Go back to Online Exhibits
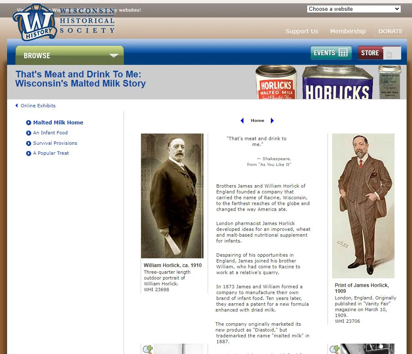412x354 pixels. (38, 106)
